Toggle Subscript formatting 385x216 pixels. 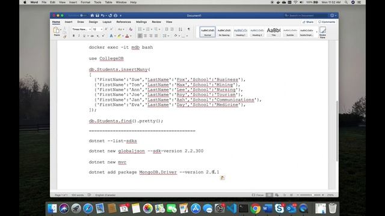click(x=97, y=36)
